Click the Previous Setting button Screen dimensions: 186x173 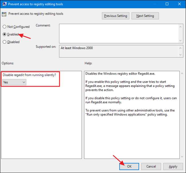coord(116,16)
